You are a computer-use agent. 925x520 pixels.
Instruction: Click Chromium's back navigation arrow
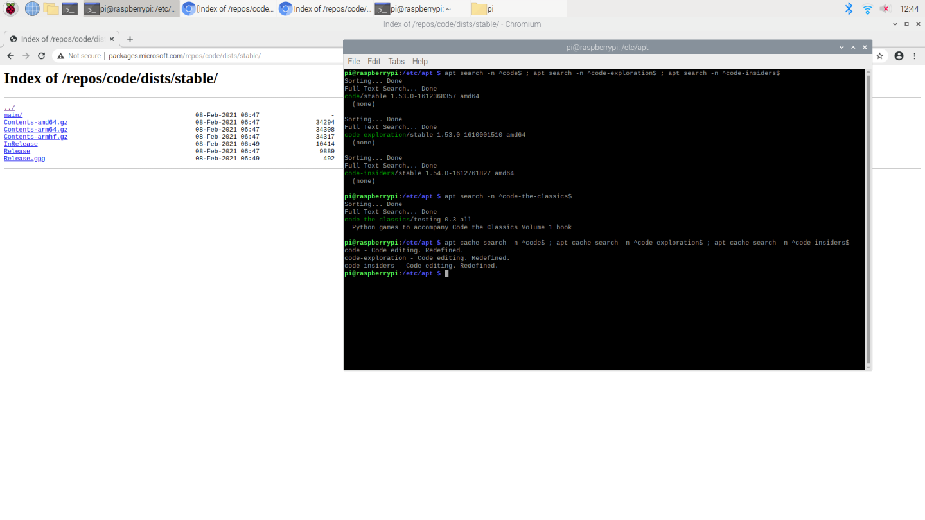(10, 56)
